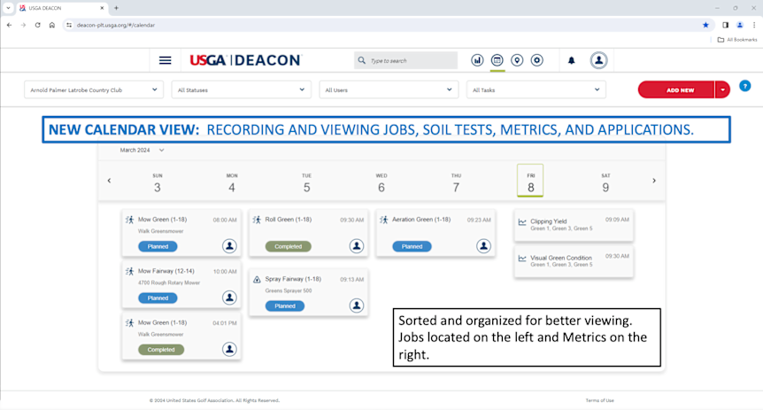Click Planned status on Mow Fairway card

pyautogui.click(x=158, y=298)
